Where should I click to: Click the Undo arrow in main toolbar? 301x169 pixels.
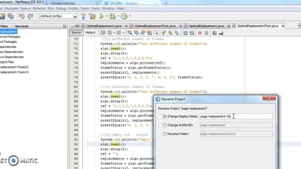[x=22, y=16]
